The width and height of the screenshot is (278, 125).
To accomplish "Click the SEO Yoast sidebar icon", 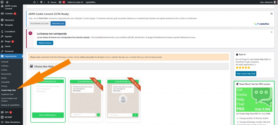I will tap(2, 112).
